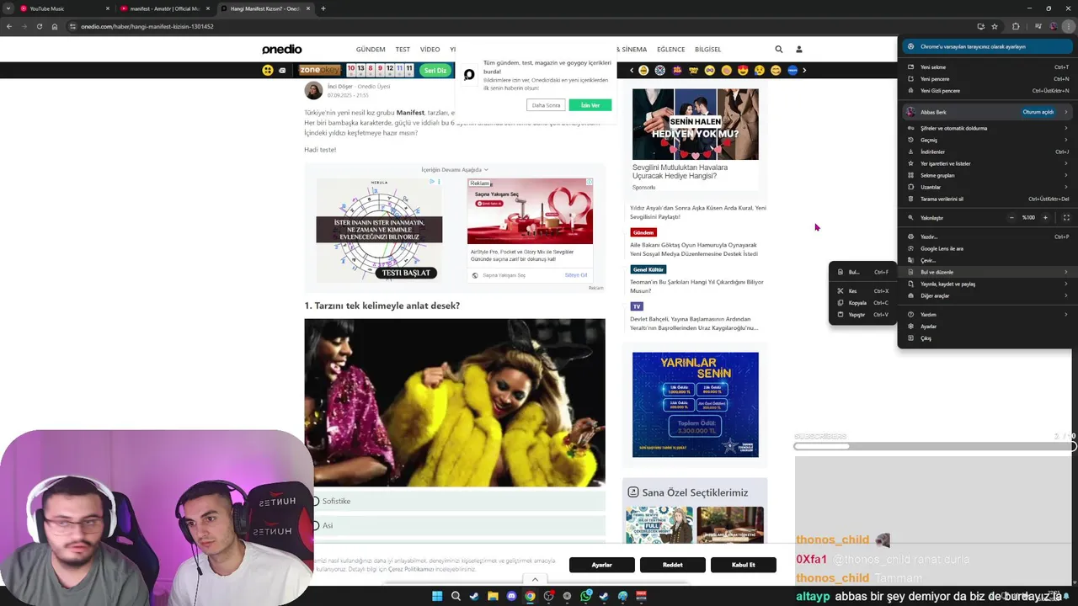Click the İzin Ver notification button
Image resolution: width=1078 pixels, height=606 pixels.
coord(590,105)
